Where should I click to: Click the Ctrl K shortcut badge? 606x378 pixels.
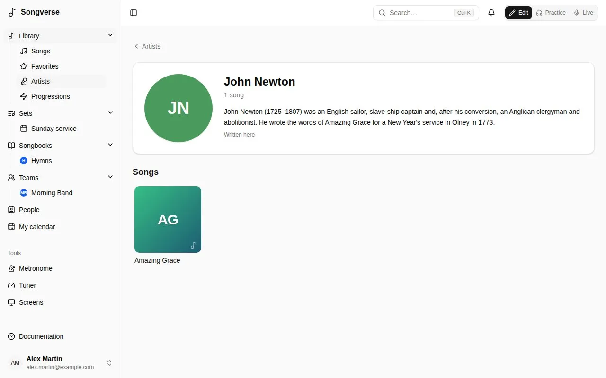(x=463, y=13)
